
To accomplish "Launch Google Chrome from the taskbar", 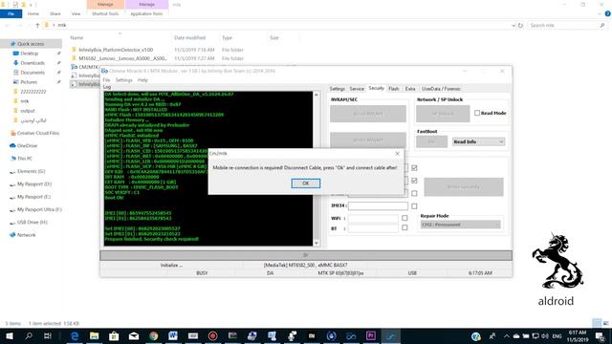I will click(x=154, y=335).
